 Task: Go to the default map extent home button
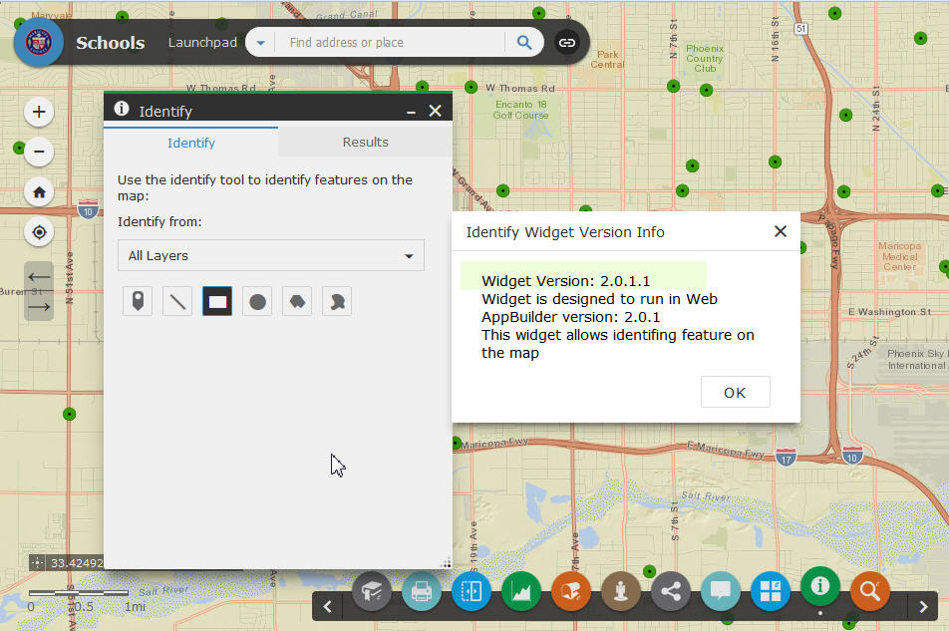39,192
